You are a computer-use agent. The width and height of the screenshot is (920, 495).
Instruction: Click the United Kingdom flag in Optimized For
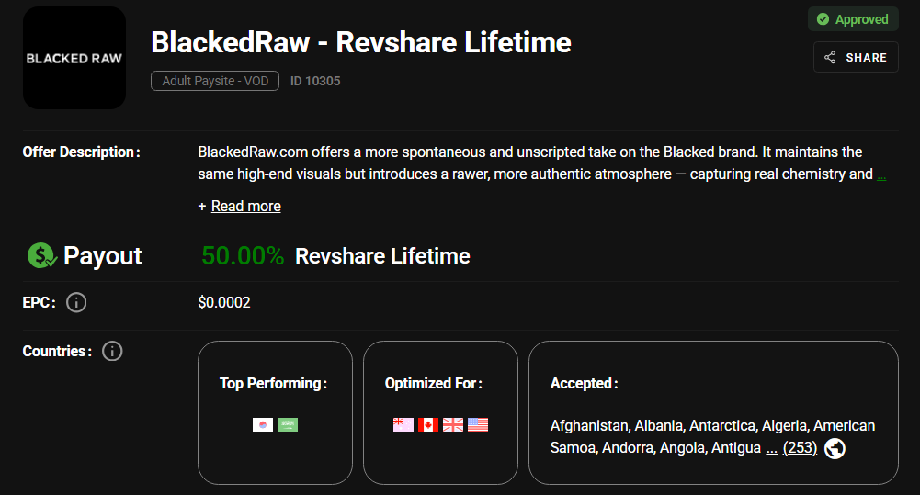(x=453, y=424)
